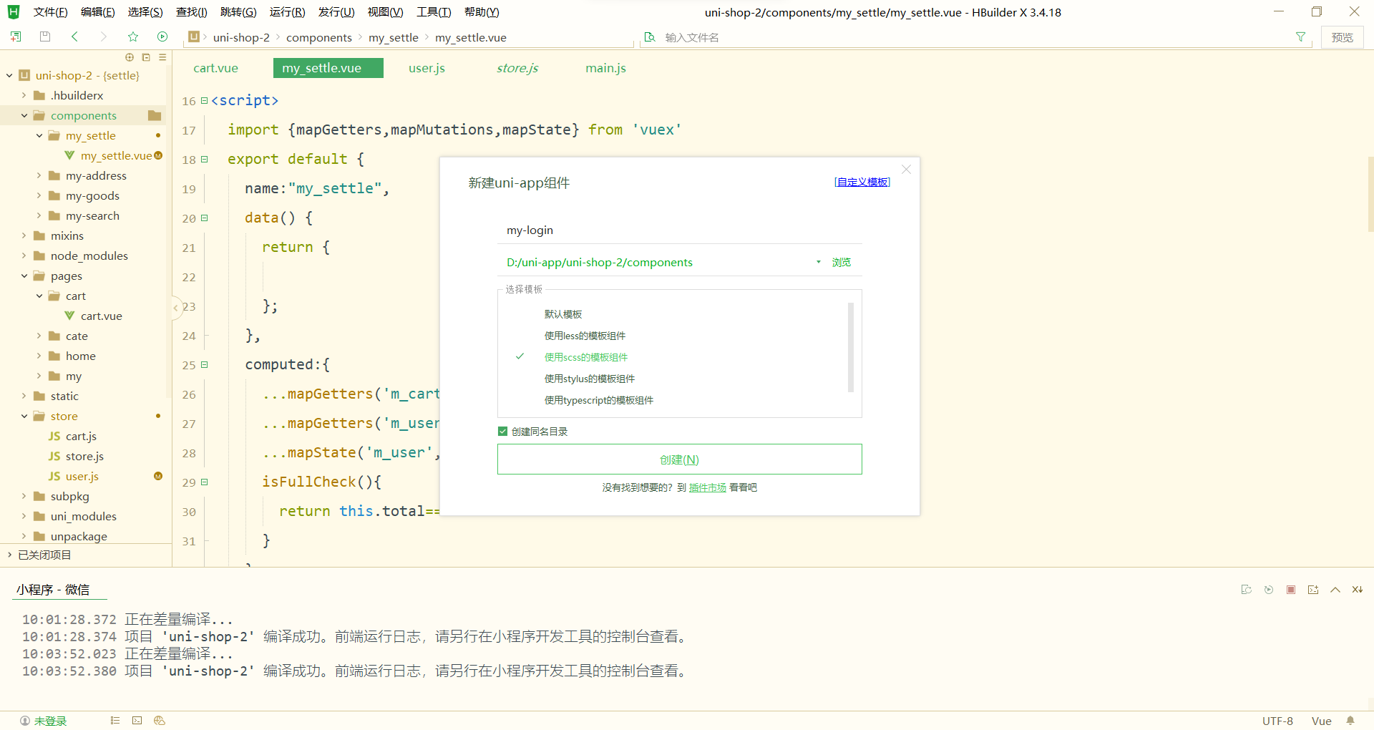Click the 输入文件名 search field
The width and height of the screenshot is (1374, 730).
[x=716, y=36]
